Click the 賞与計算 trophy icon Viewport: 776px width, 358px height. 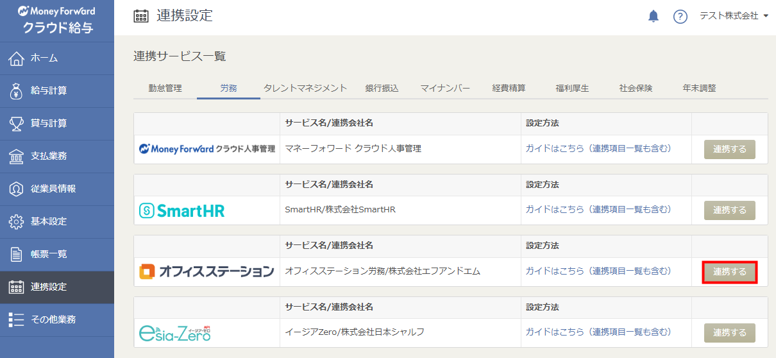17,123
